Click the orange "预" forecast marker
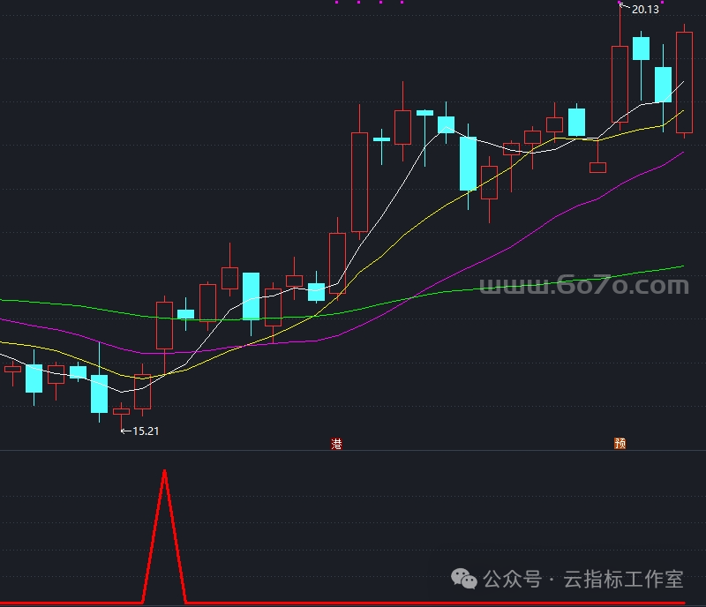706x607 pixels. pyautogui.click(x=620, y=444)
